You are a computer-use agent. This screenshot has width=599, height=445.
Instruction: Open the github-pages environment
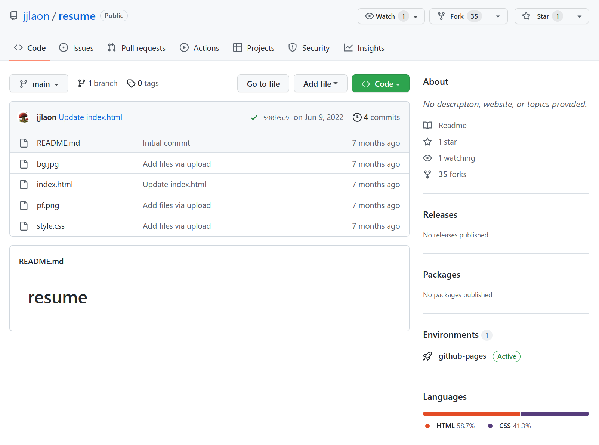(462, 356)
